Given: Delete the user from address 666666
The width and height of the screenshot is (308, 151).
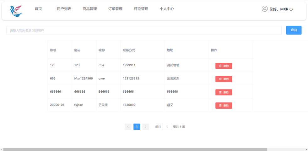Looking at the screenshot, I should point(224,92).
